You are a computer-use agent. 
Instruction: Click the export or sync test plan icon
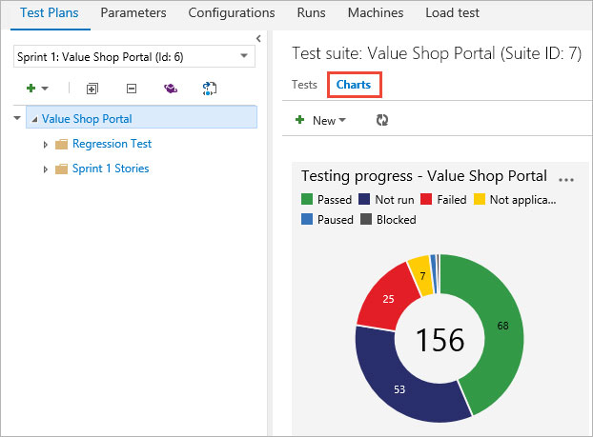210,89
